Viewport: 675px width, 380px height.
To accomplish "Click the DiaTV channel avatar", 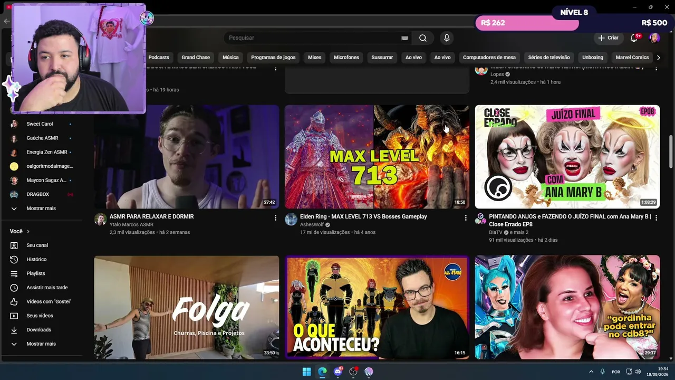I will pos(480,220).
